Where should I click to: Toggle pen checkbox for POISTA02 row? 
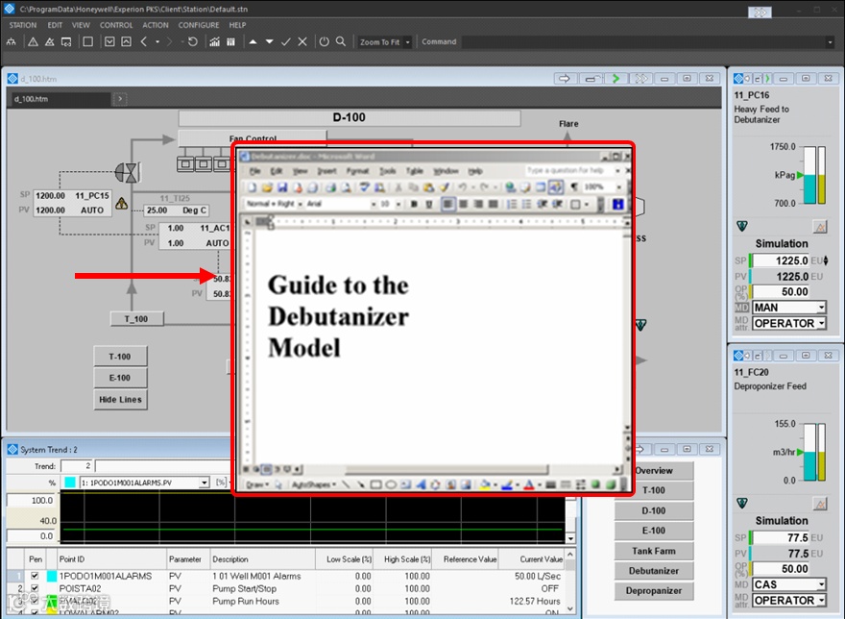click(35, 588)
